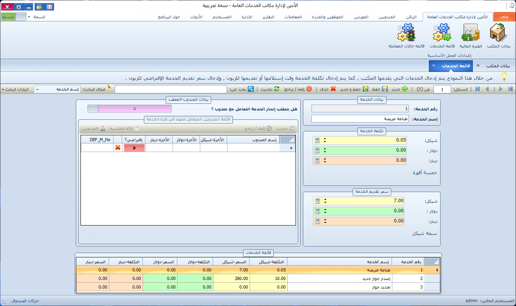The width and height of the screenshot is (516, 306).
Task: Toggle the توسيع expand switch
Action: [x=14, y=17]
